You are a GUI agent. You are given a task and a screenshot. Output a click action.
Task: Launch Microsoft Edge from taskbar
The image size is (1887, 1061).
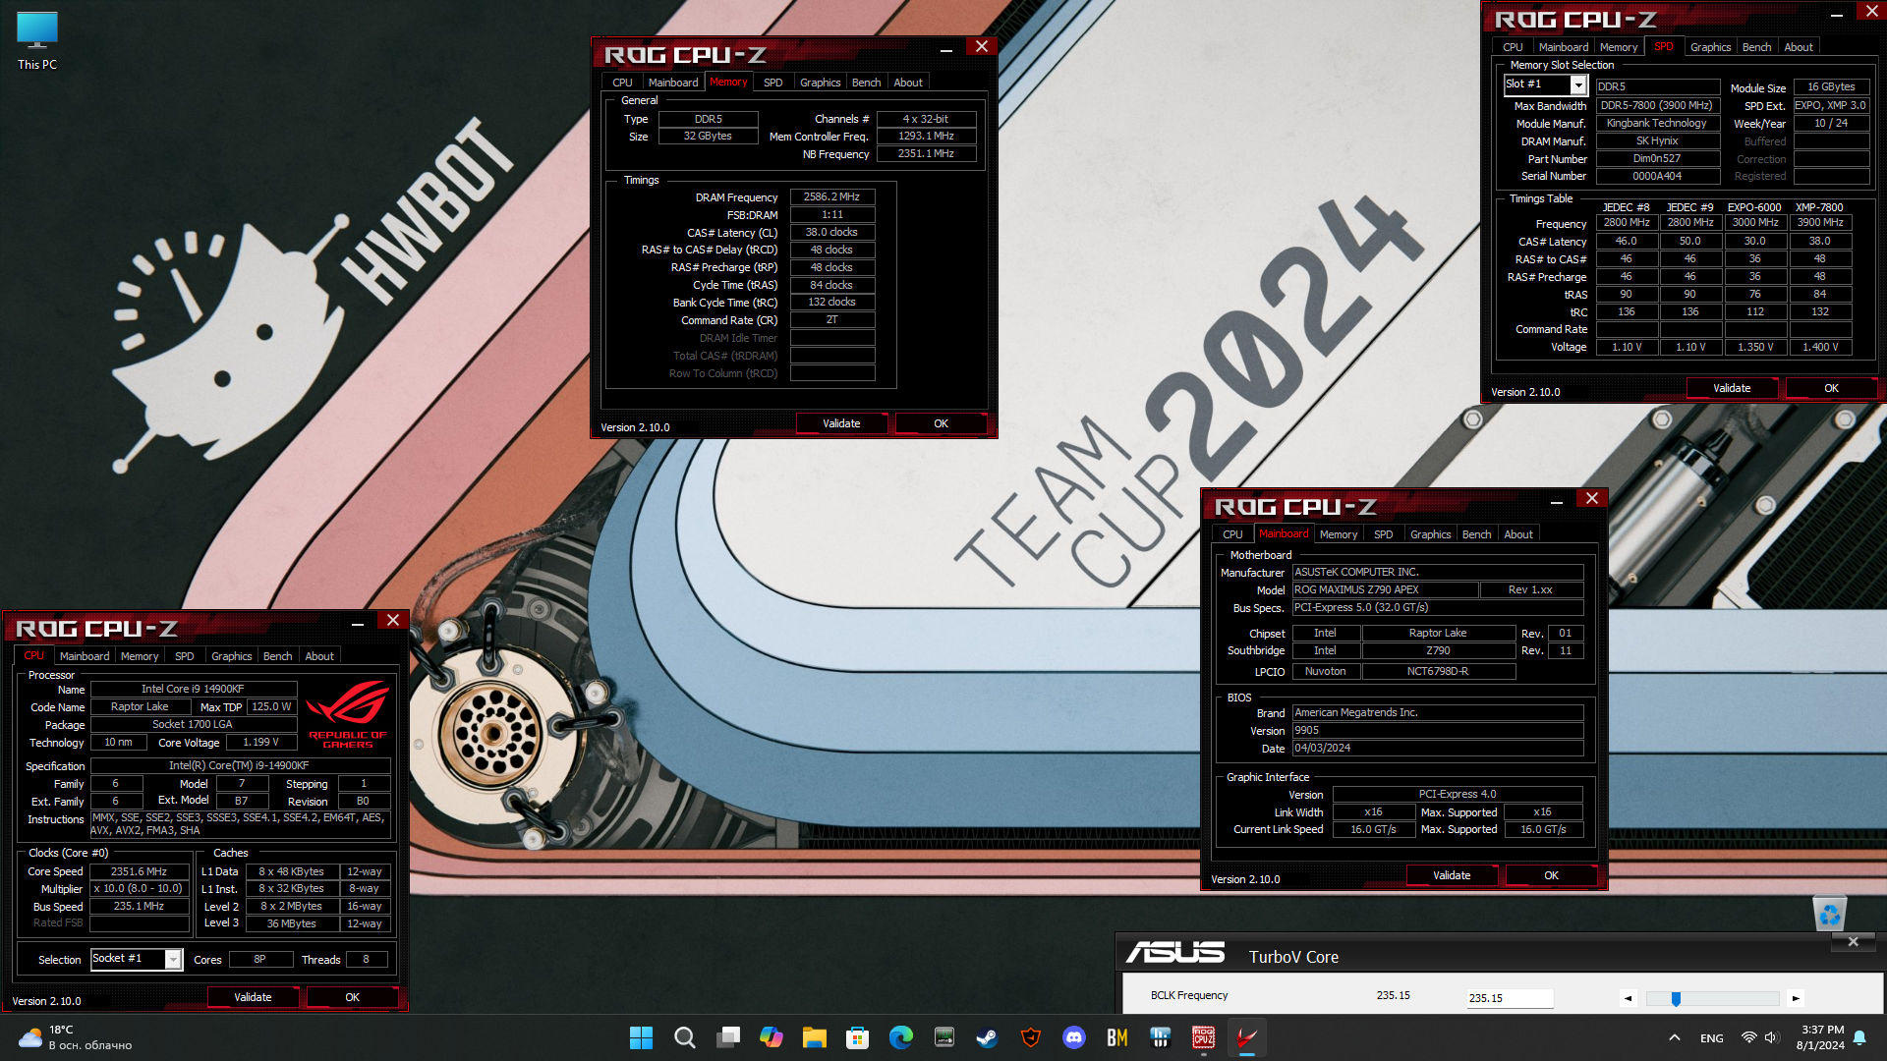click(x=901, y=1037)
